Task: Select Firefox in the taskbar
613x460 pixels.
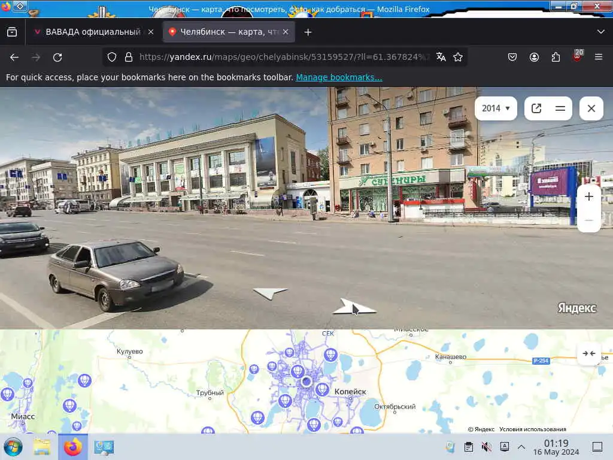Action: (73, 447)
